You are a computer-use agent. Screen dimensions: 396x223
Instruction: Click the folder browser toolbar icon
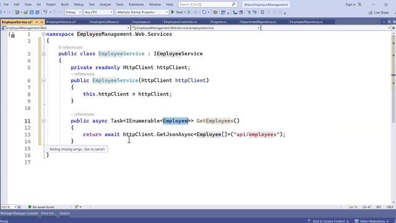215,12
